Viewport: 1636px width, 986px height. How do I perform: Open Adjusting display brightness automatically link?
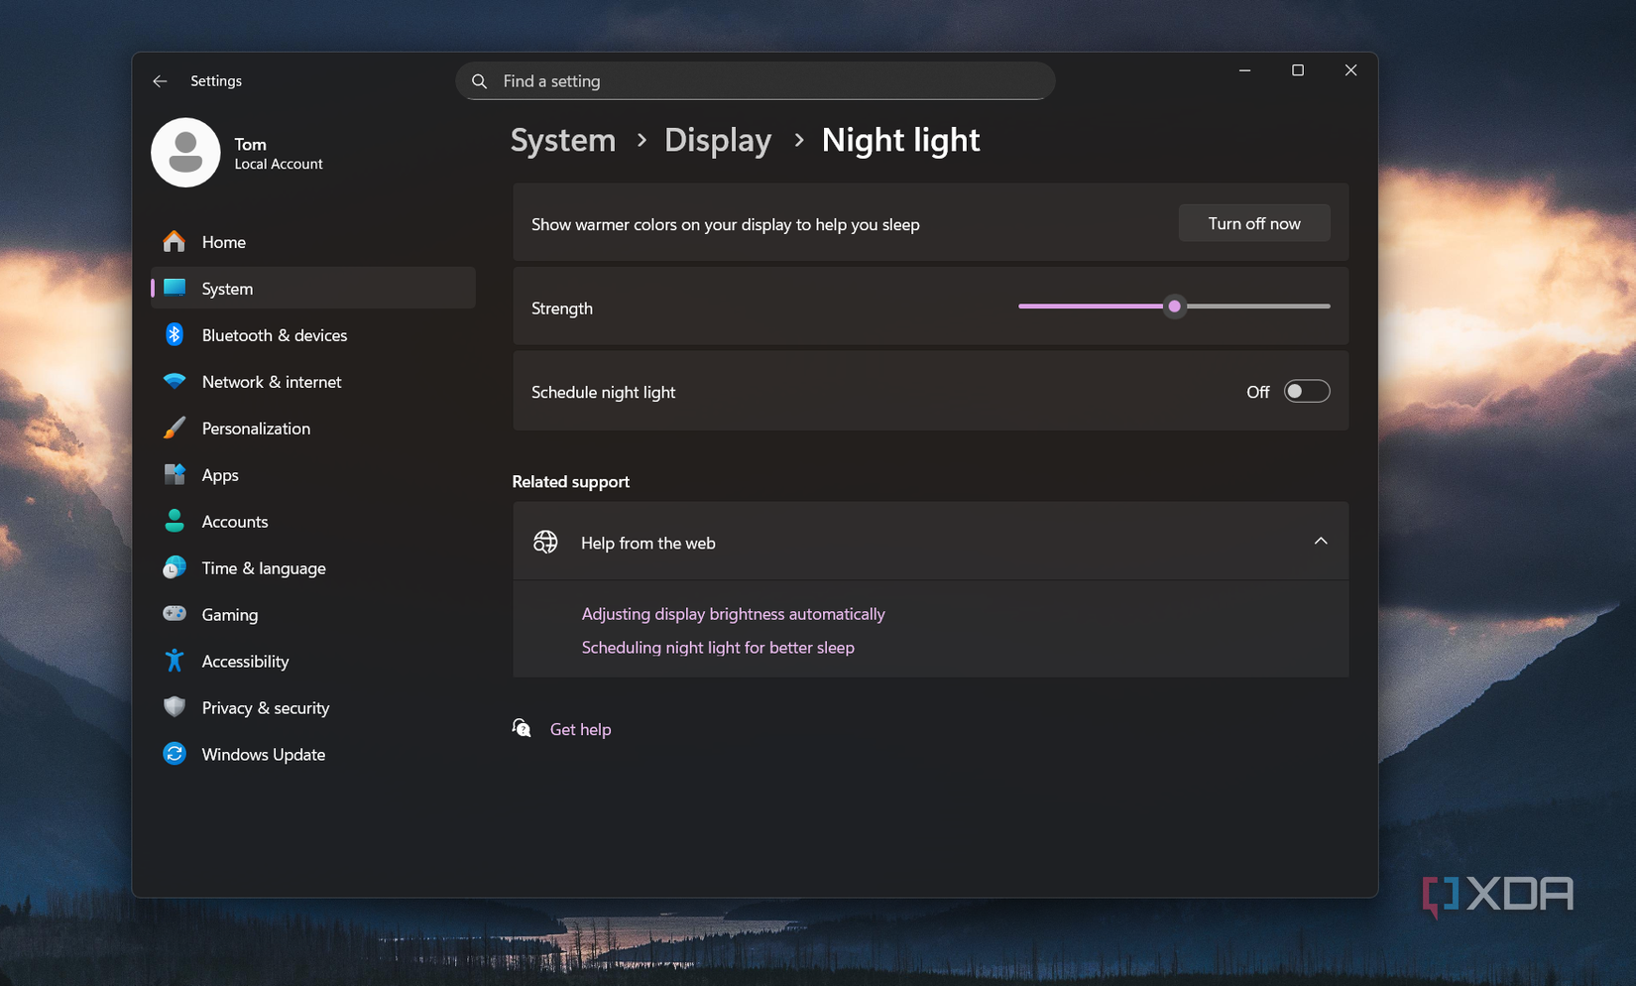pyautogui.click(x=733, y=614)
